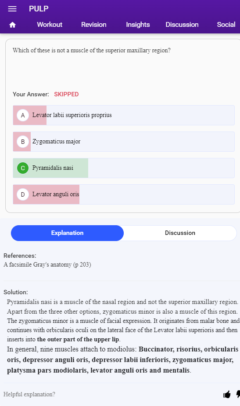Choose answer Pyramidalis nasi
Image resolution: width=240 pixels, height=406 pixels.
(124, 168)
